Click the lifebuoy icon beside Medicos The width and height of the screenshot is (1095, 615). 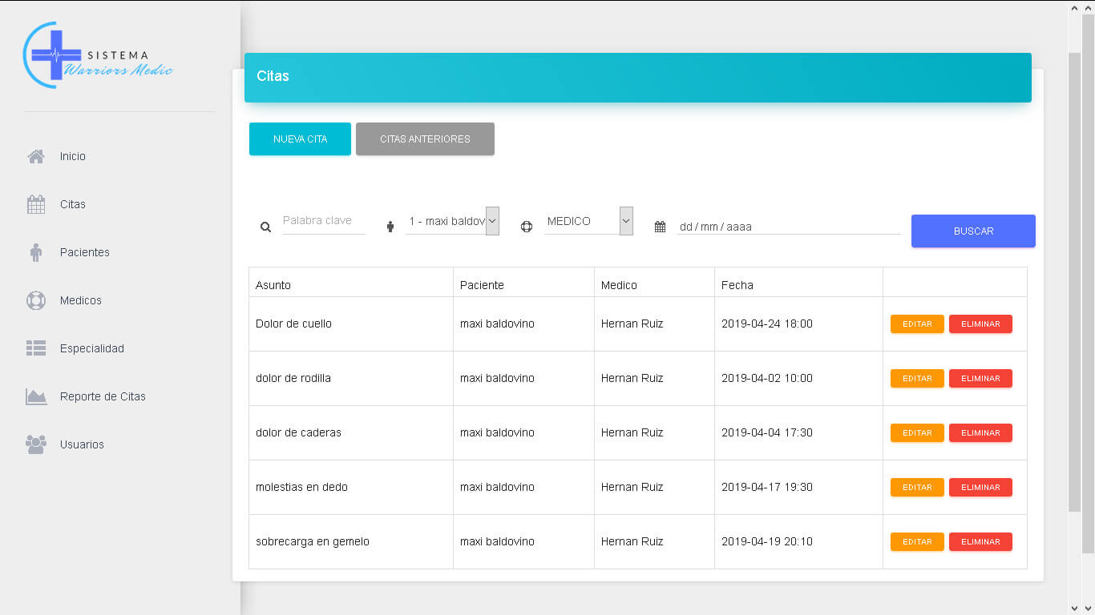tap(36, 300)
